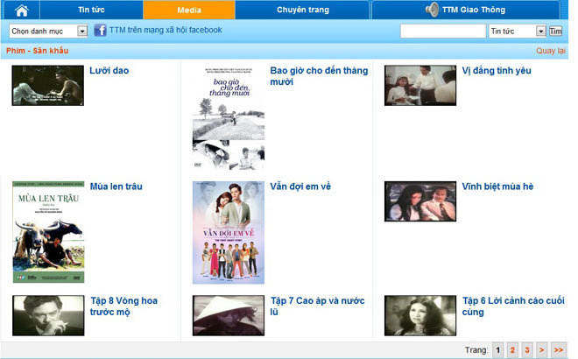Click the speaker icon beside TTM Giao Thông

click(x=433, y=10)
